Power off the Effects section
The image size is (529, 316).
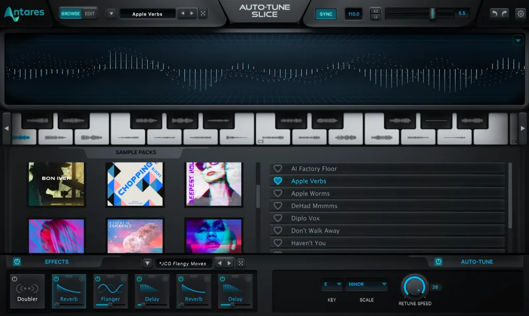pos(15,262)
